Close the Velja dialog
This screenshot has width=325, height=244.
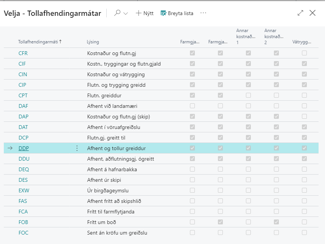pyautogui.click(x=313, y=13)
